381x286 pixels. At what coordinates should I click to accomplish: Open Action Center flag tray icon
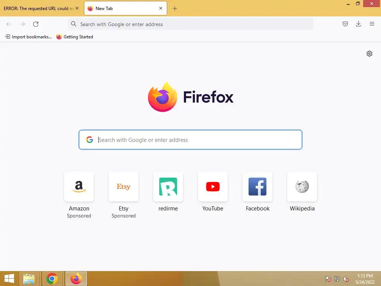pyautogui.click(x=328, y=279)
